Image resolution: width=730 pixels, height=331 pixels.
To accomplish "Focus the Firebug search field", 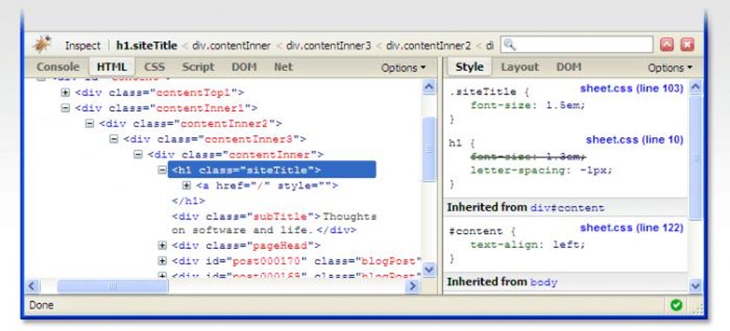I will (577, 45).
